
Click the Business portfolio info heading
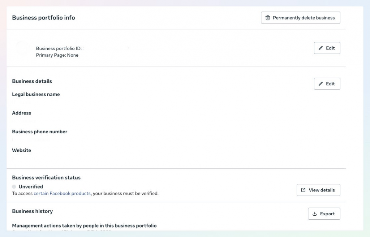click(x=43, y=18)
